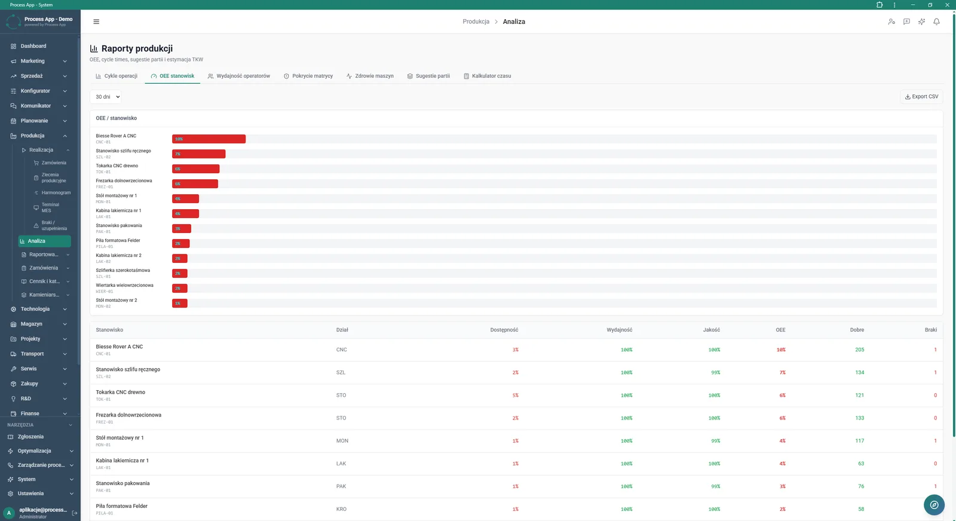Viewport: 956px width, 521px height.
Task: Click the Marketing megaphone icon
Action: coord(13,61)
